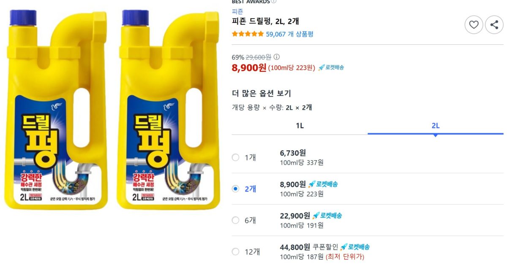Click the five-star rating icons
The width and height of the screenshot is (507, 264).
point(248,34)
